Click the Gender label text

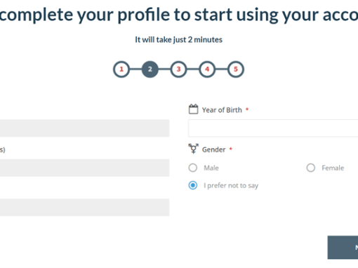pos(213,149)
